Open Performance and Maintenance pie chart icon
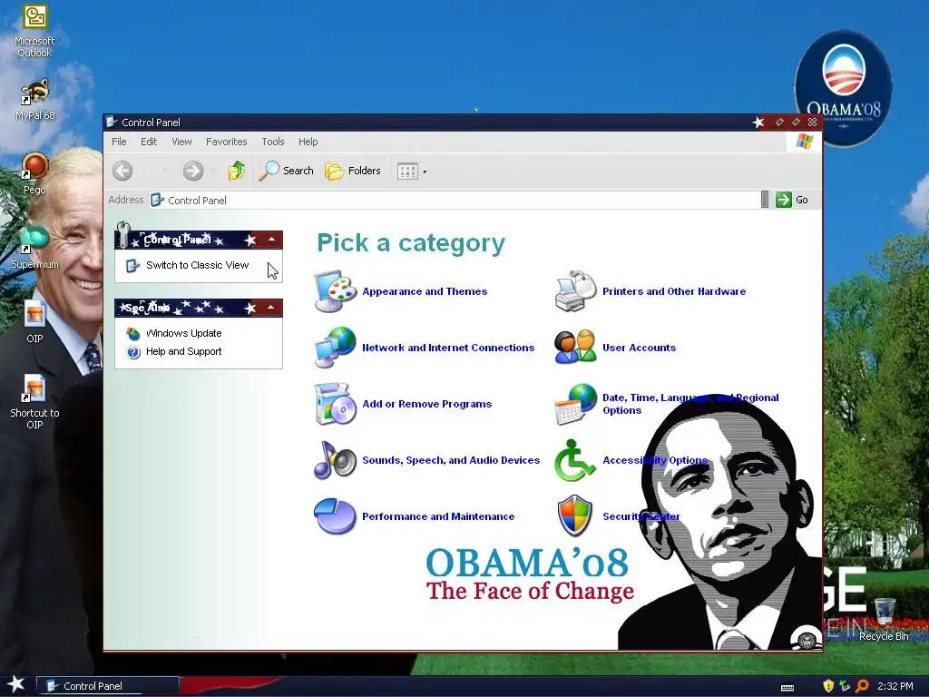Viewport: 929px width, 697px height. click(x=336, y=516)
